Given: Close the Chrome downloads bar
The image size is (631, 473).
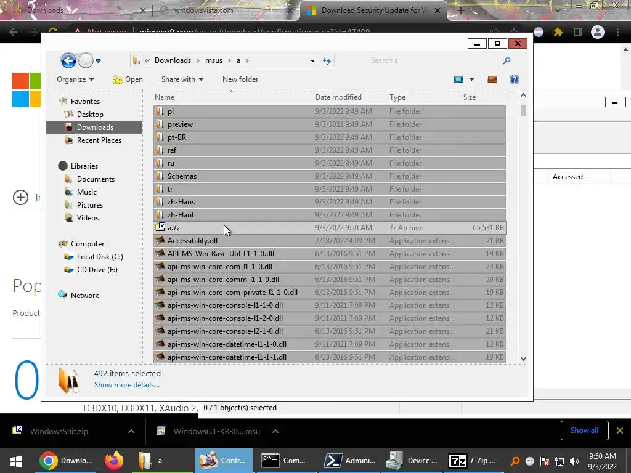Looking at the screenshot, I should click(620, 431).
